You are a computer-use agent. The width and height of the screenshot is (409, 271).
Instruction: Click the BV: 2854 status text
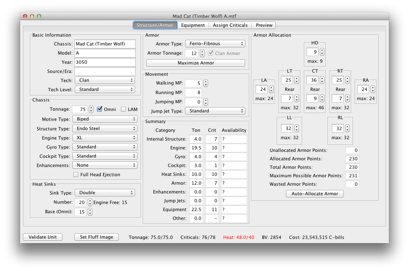(271, 238)
